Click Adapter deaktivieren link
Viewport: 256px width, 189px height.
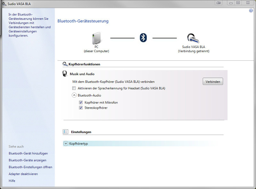[x=23, y=174]
